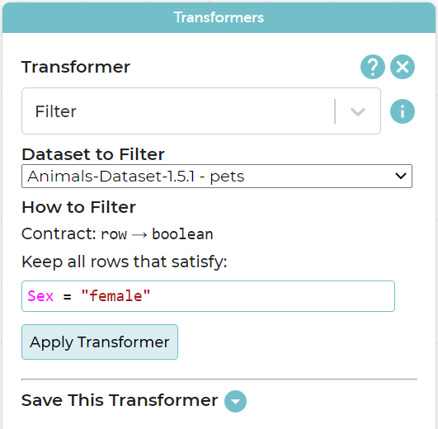The image size is (438, 429).
Task: Click the Transformer section heading
Action: pyautogui.click(x=76, y=67)
